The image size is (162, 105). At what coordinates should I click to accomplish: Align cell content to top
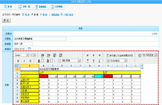(88, 61)
